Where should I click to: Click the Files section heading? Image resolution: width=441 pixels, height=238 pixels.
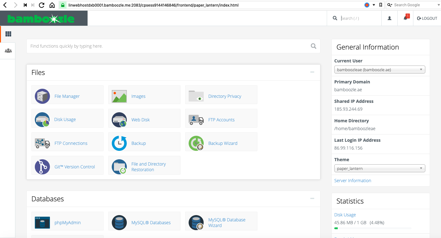38,72
